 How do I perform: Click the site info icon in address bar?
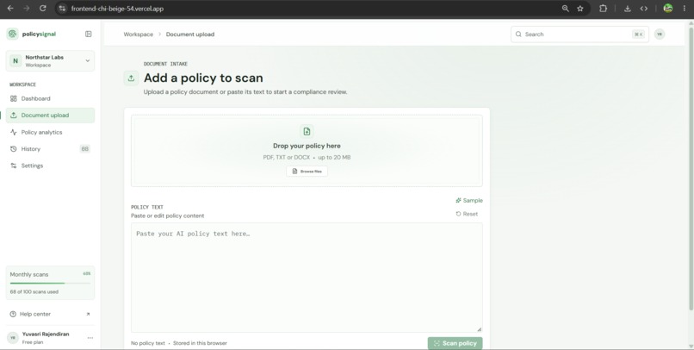pyautogui.click(x=62, y=9)
